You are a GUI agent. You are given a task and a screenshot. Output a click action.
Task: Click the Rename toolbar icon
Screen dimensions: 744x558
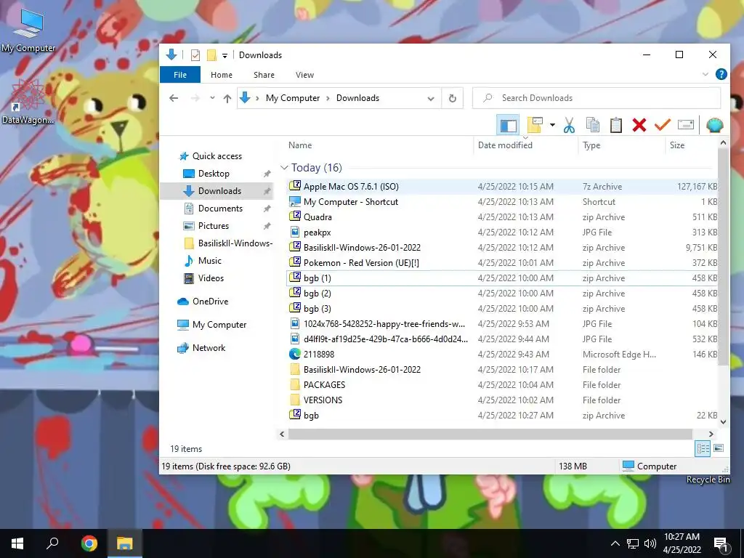686,125
